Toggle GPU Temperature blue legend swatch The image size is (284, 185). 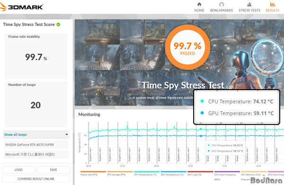(173, 172)
